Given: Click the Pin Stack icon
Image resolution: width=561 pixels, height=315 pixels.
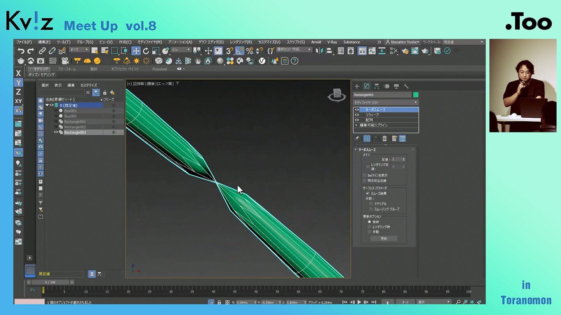Looking at the screenshot, I should click(356, 138).
